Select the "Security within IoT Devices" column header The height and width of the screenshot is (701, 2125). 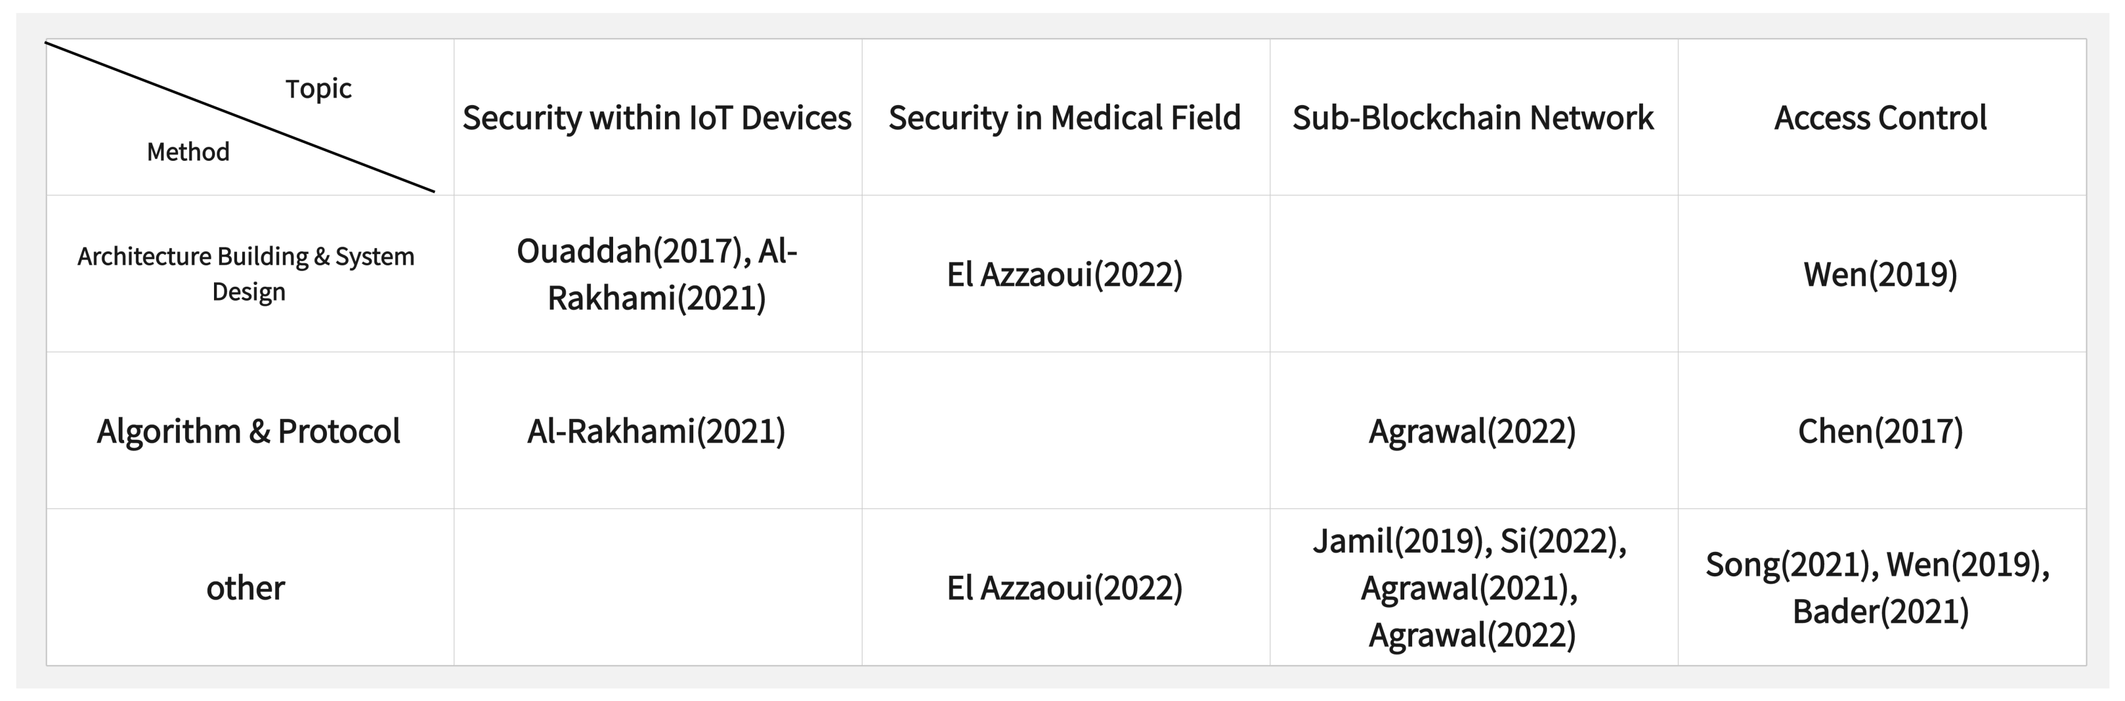pos(656,118)
